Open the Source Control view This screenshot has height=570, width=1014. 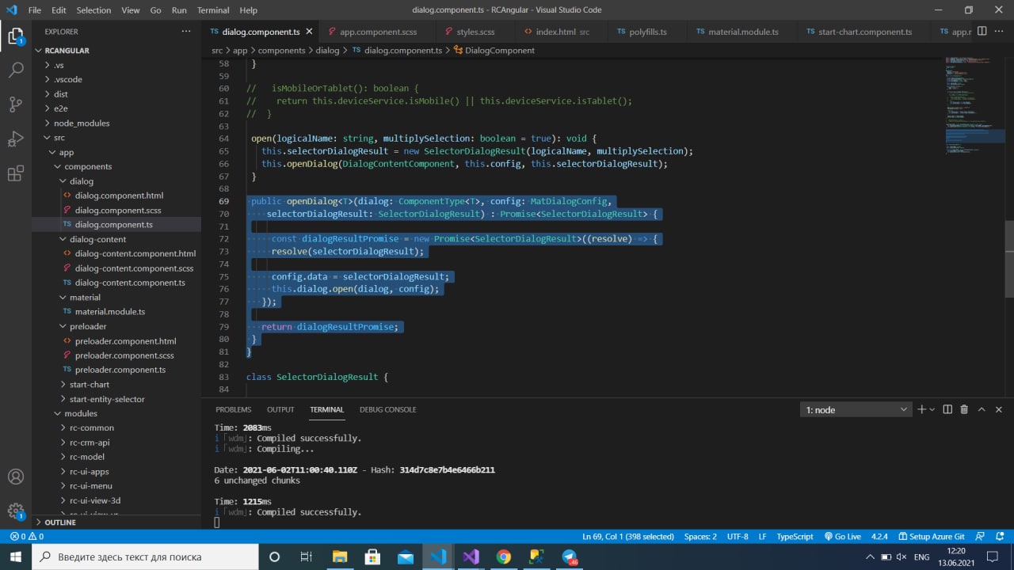(16, 104)
